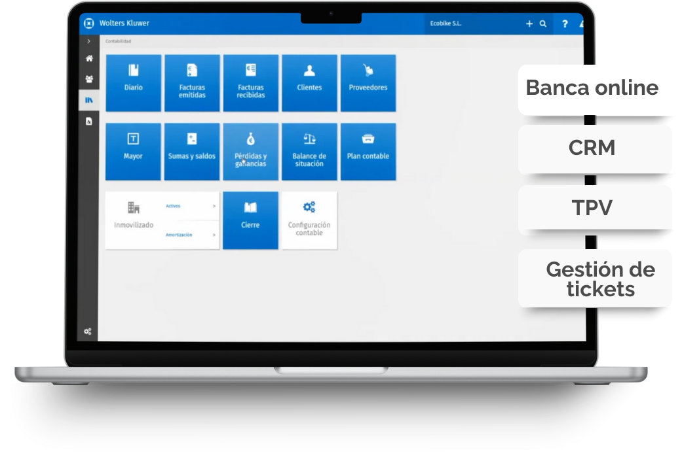This screenshot has height=463, width=682.
Task: Expand the Amortización arrow under Inmovilizado
Action: click(214, 235)
